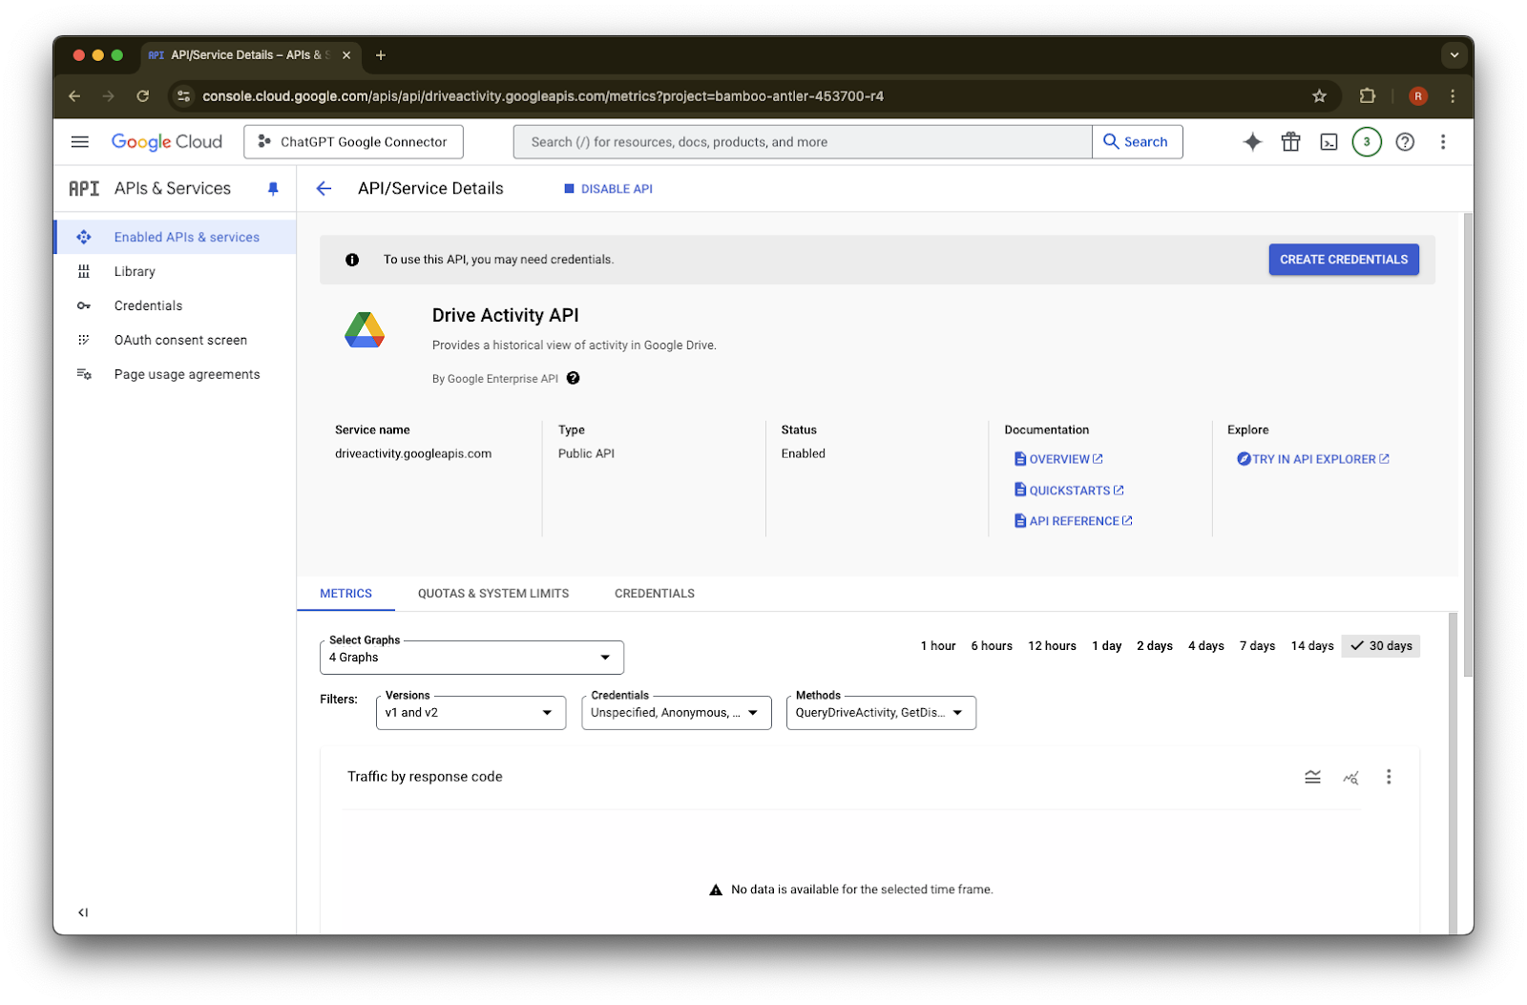Select the 2 days time range
This screenshot has height=1005, width=1527.
coord(1155,646)
